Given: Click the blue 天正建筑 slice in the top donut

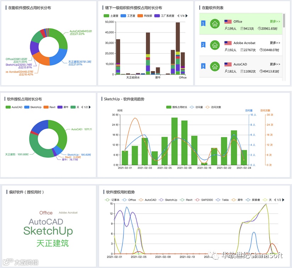Looking at the screenshot, I should [59, 57].
